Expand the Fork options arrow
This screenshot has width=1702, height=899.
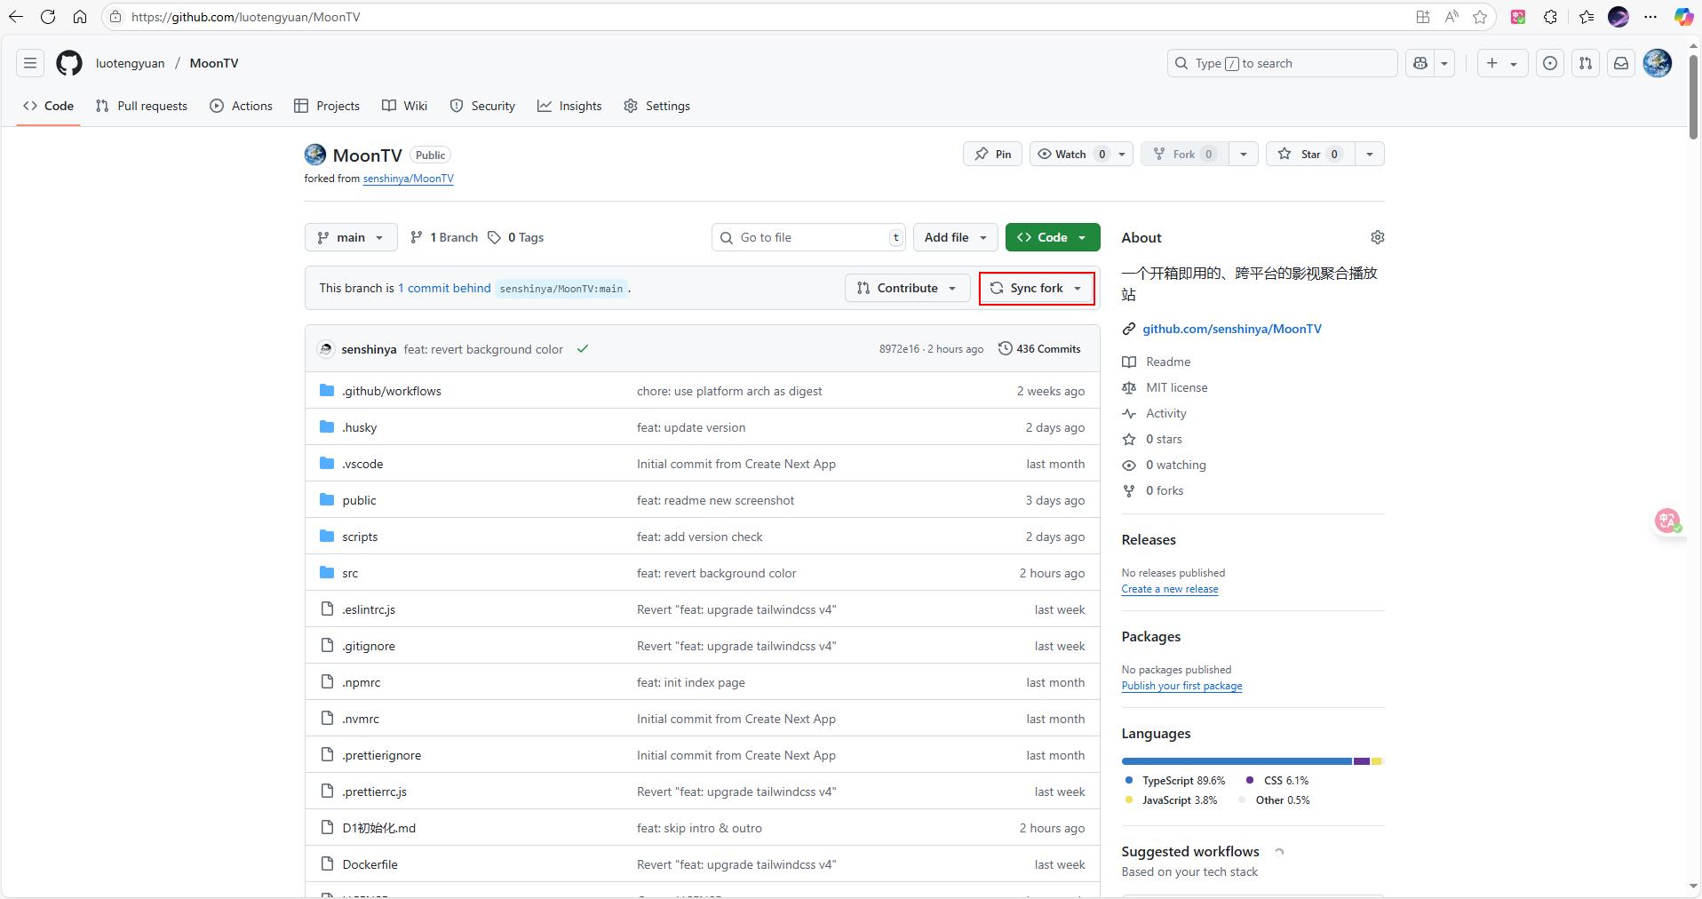pyautogui.click(x=1244, y=154)
